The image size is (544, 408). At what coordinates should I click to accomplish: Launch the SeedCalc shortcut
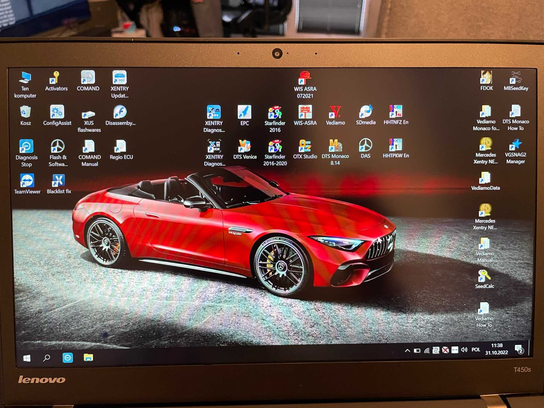[484, 279]
